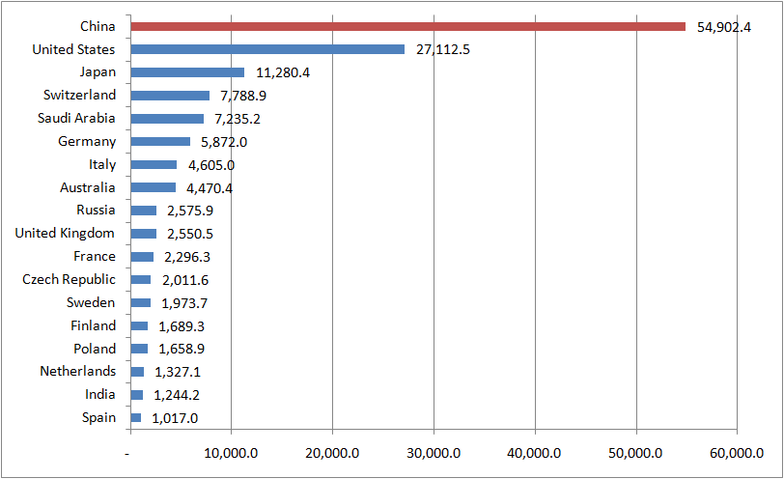Select the 60,000.0 axis tick label

pyautogui.click(x=737, y=454)
